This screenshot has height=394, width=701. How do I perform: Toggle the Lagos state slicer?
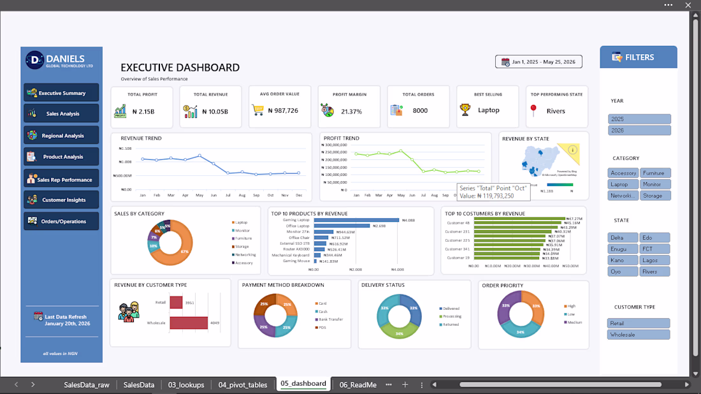pos(654,260)
